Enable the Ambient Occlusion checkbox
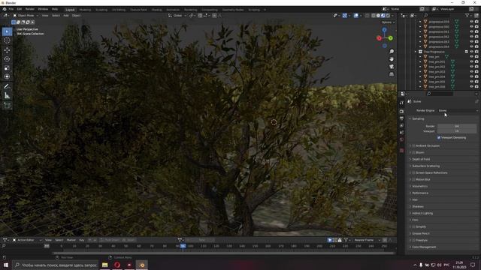Screen dimensions: 481x270 click(x=413, y=146)
